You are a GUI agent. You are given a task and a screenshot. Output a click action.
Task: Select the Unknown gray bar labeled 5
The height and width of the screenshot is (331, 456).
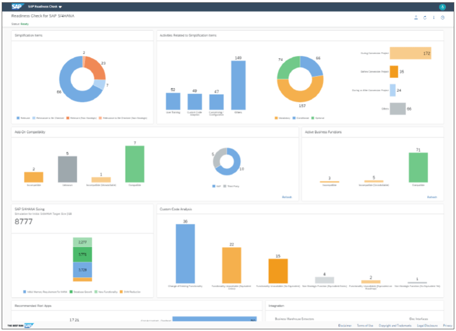[67, 169]
